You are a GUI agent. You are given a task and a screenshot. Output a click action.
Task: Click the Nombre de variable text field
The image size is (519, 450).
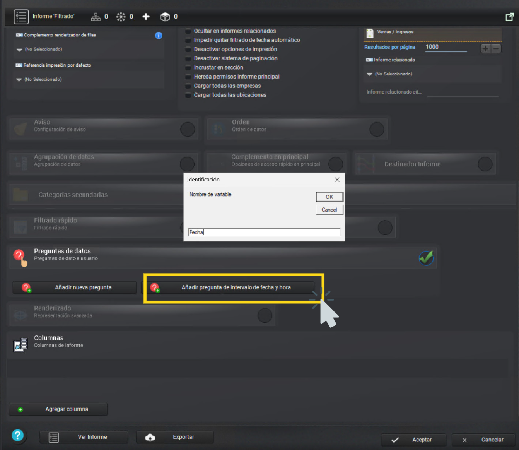click(264, 232)
